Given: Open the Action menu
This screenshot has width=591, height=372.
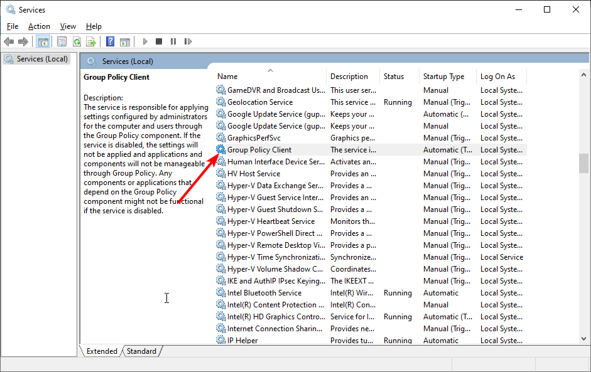Looking at the screenshot, I should click(x=38, y=26).
